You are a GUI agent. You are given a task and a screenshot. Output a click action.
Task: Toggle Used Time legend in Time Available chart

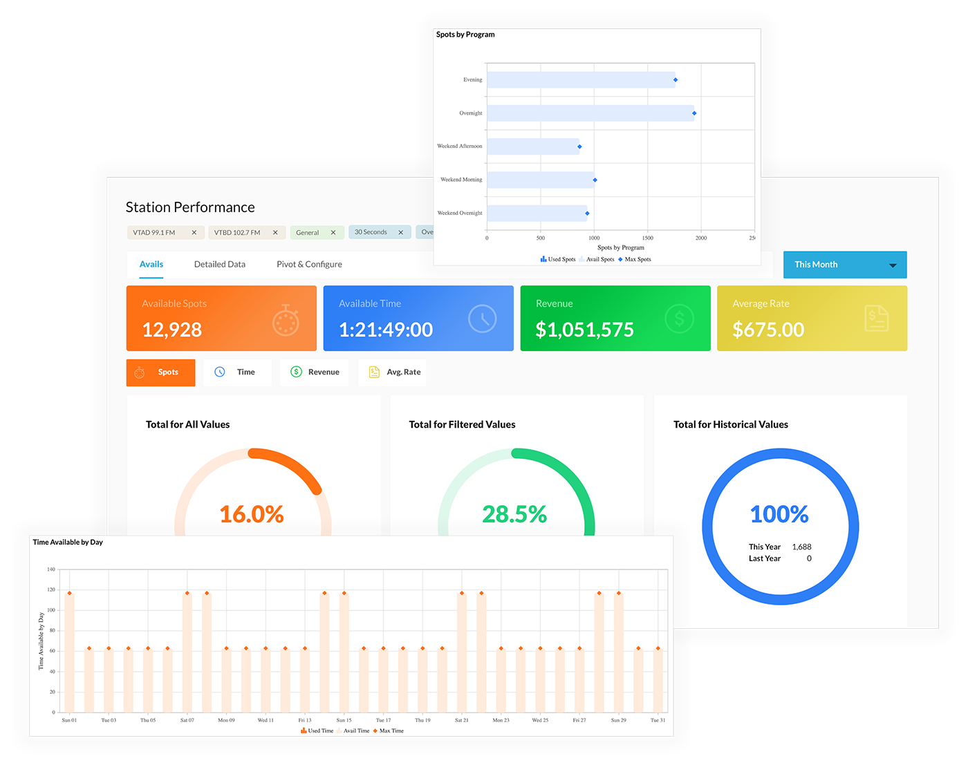[317, 731]
